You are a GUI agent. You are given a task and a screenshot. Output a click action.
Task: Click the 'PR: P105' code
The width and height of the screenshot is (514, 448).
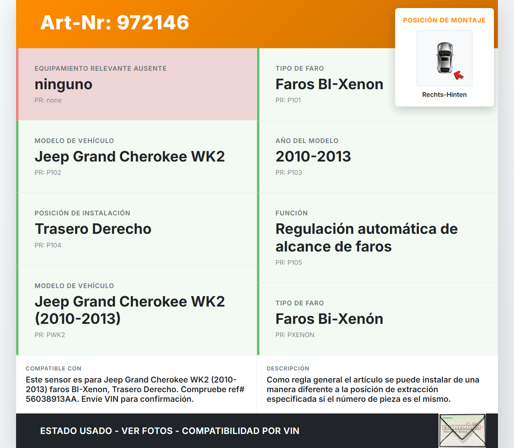click(x=289, y=262)
